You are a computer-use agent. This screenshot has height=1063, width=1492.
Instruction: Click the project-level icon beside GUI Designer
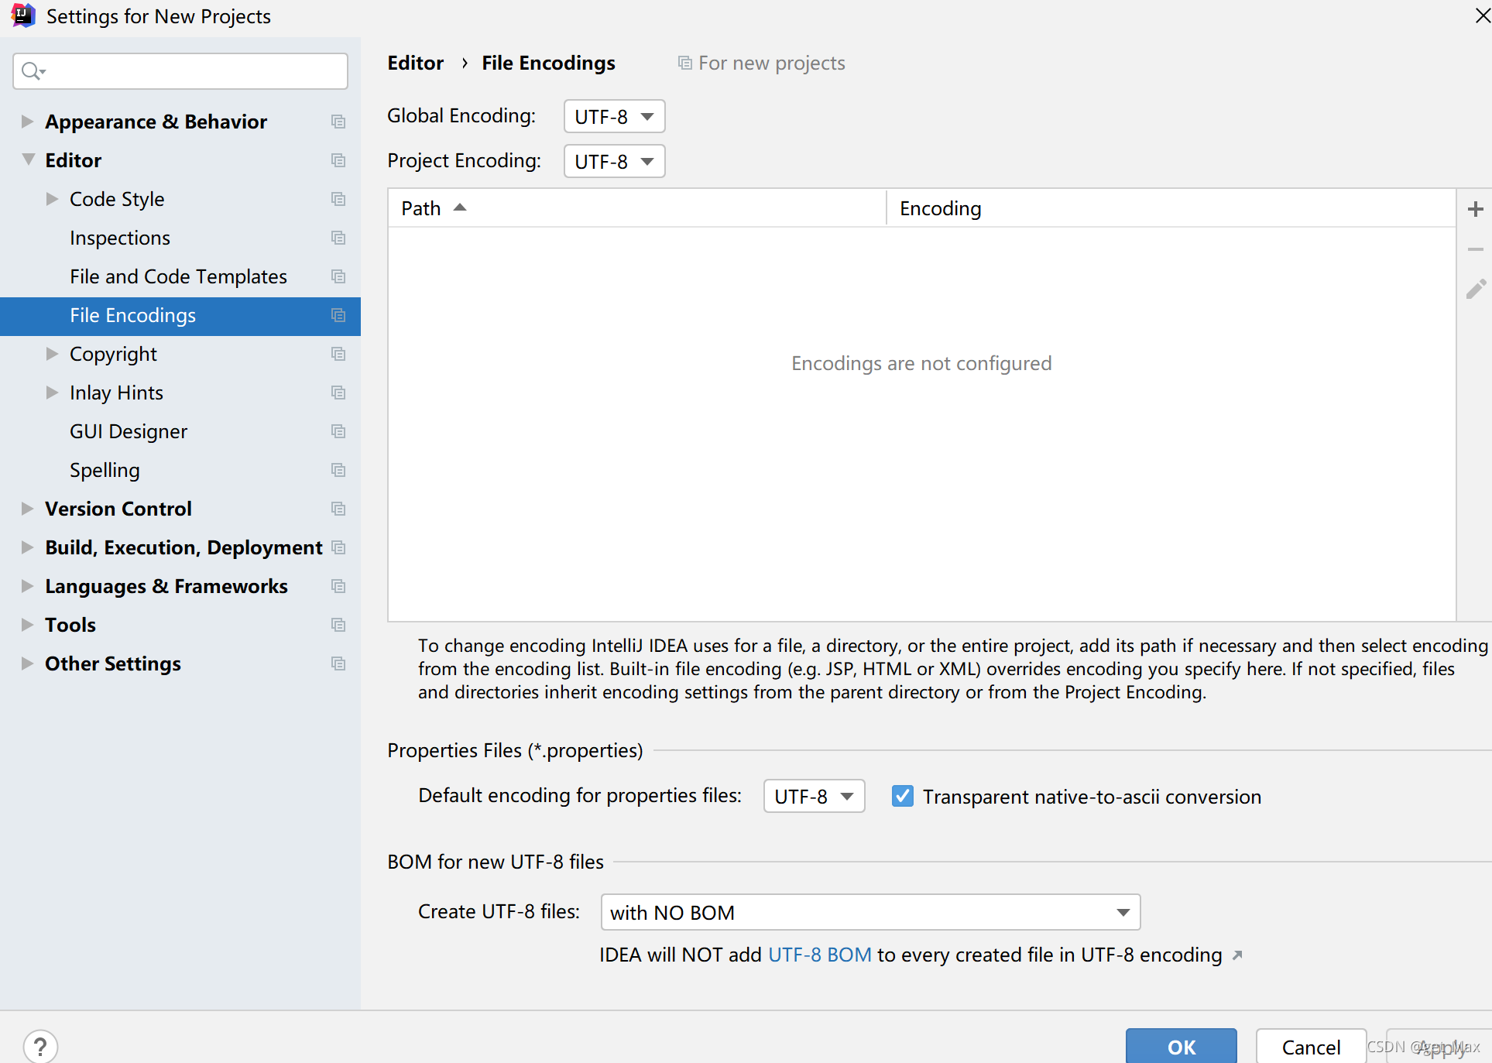point(338,431)
